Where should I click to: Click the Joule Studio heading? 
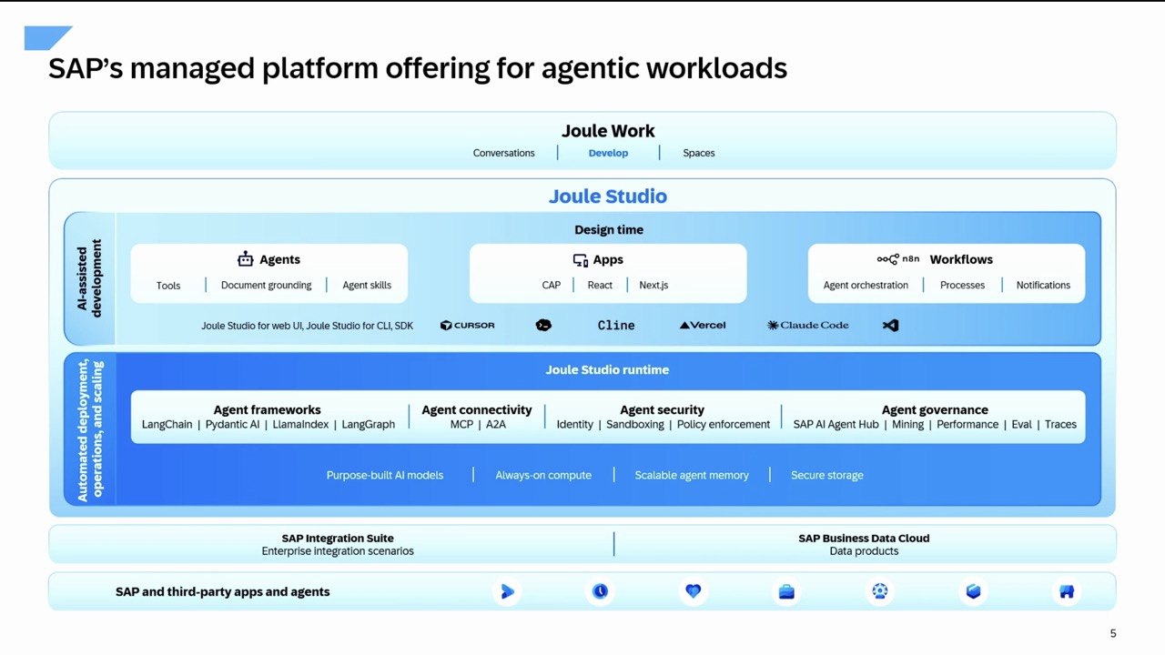(x=608, y=196)
